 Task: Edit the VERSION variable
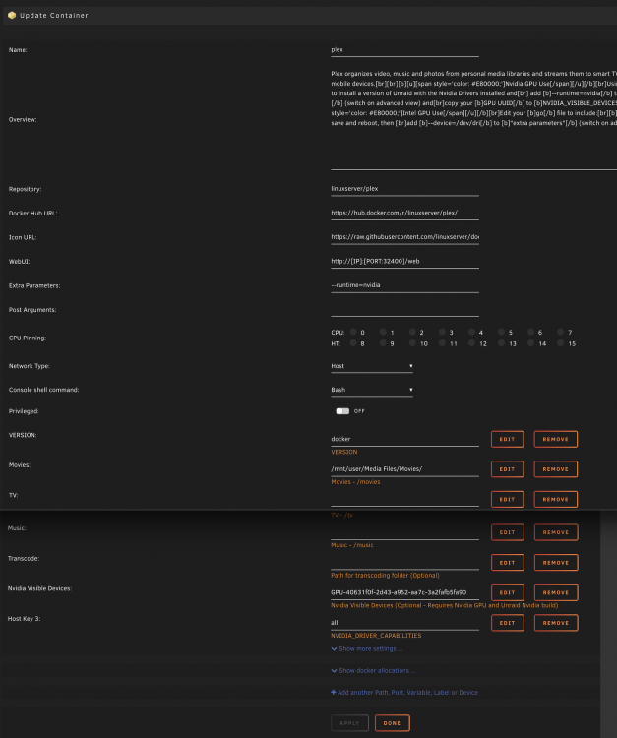pos(508,439)
